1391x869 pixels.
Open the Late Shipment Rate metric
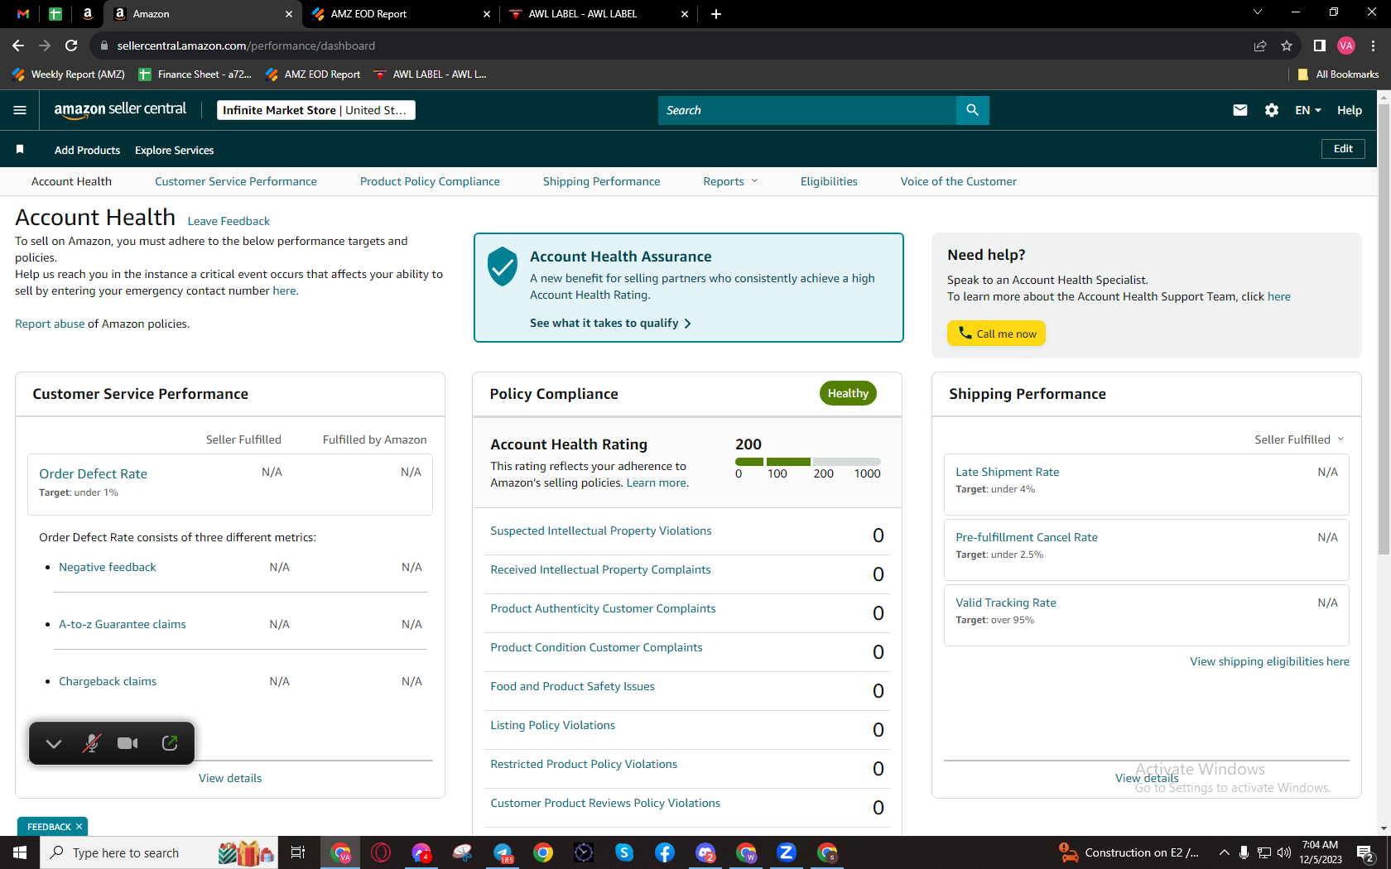pyautogui.click(x=1008, y=472)
